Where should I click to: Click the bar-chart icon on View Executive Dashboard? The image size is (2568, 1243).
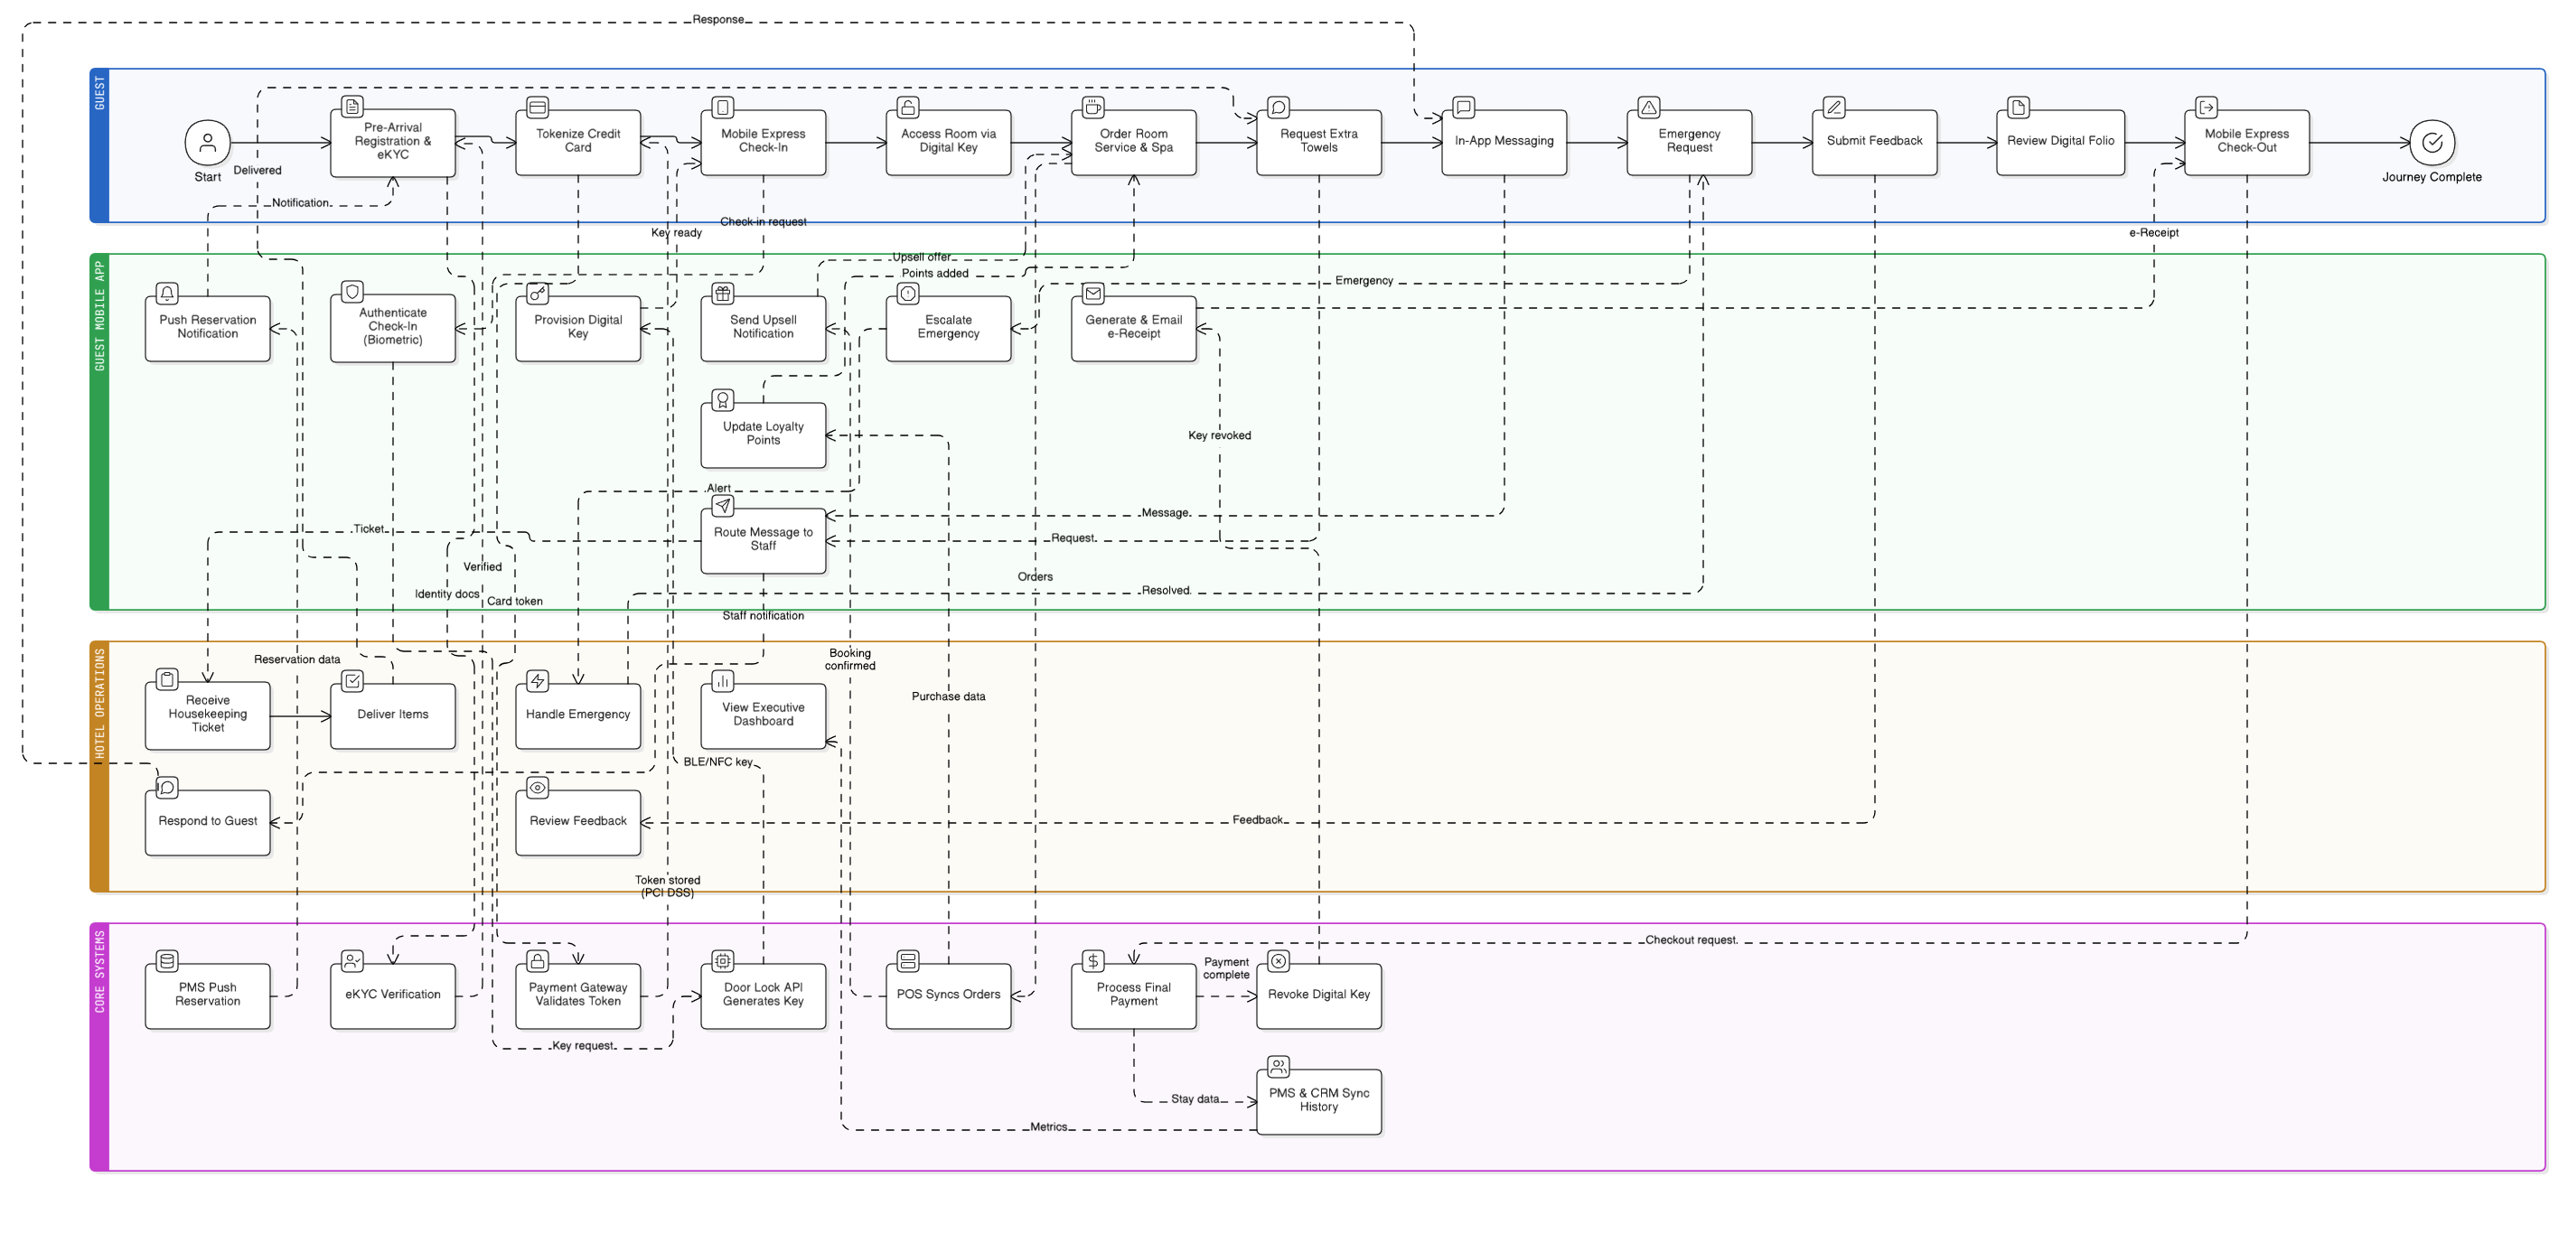(722, 682)
